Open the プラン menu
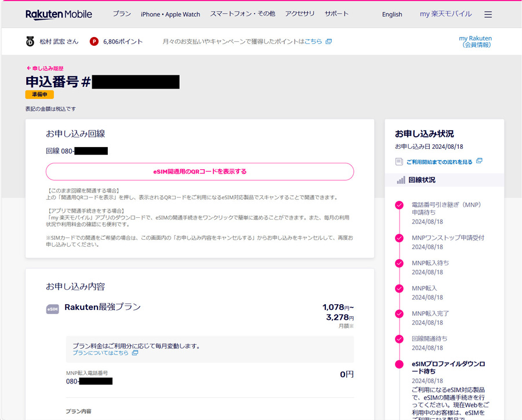 [122, 14]
